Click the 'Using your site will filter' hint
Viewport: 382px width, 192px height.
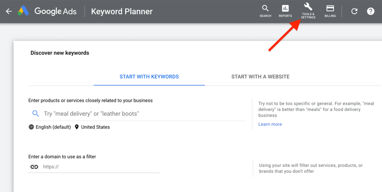click(311, 168)
